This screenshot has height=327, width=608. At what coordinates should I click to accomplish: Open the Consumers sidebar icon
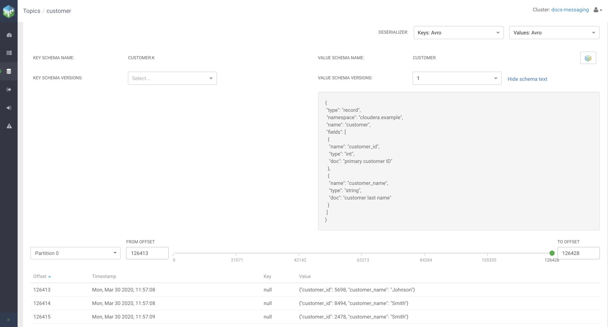(9, 108)
